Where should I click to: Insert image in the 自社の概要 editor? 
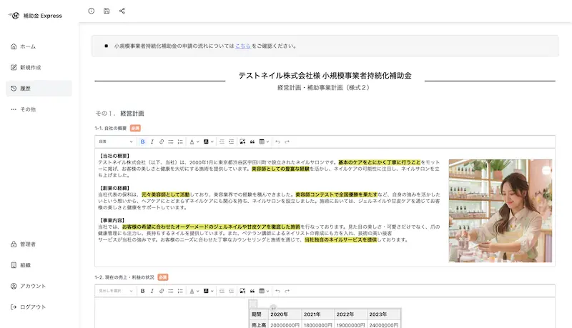(x=242, y=141)
